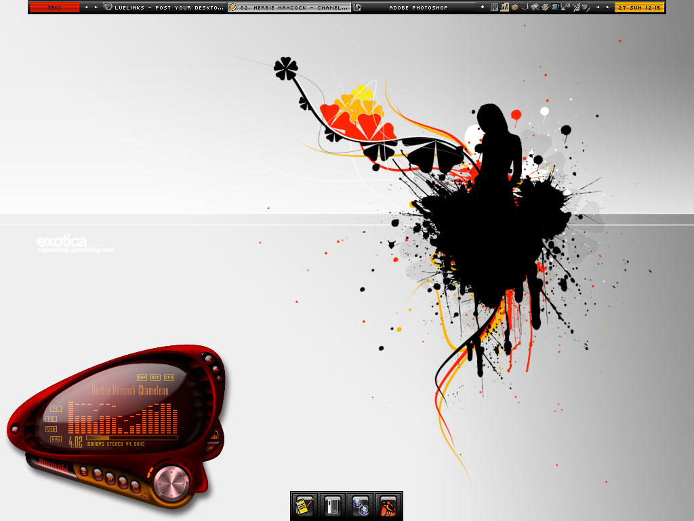Click the 4:02 elapsed time display
This screenshot has width=694, height=521.
pyautogui.click(x=75, y=442)
